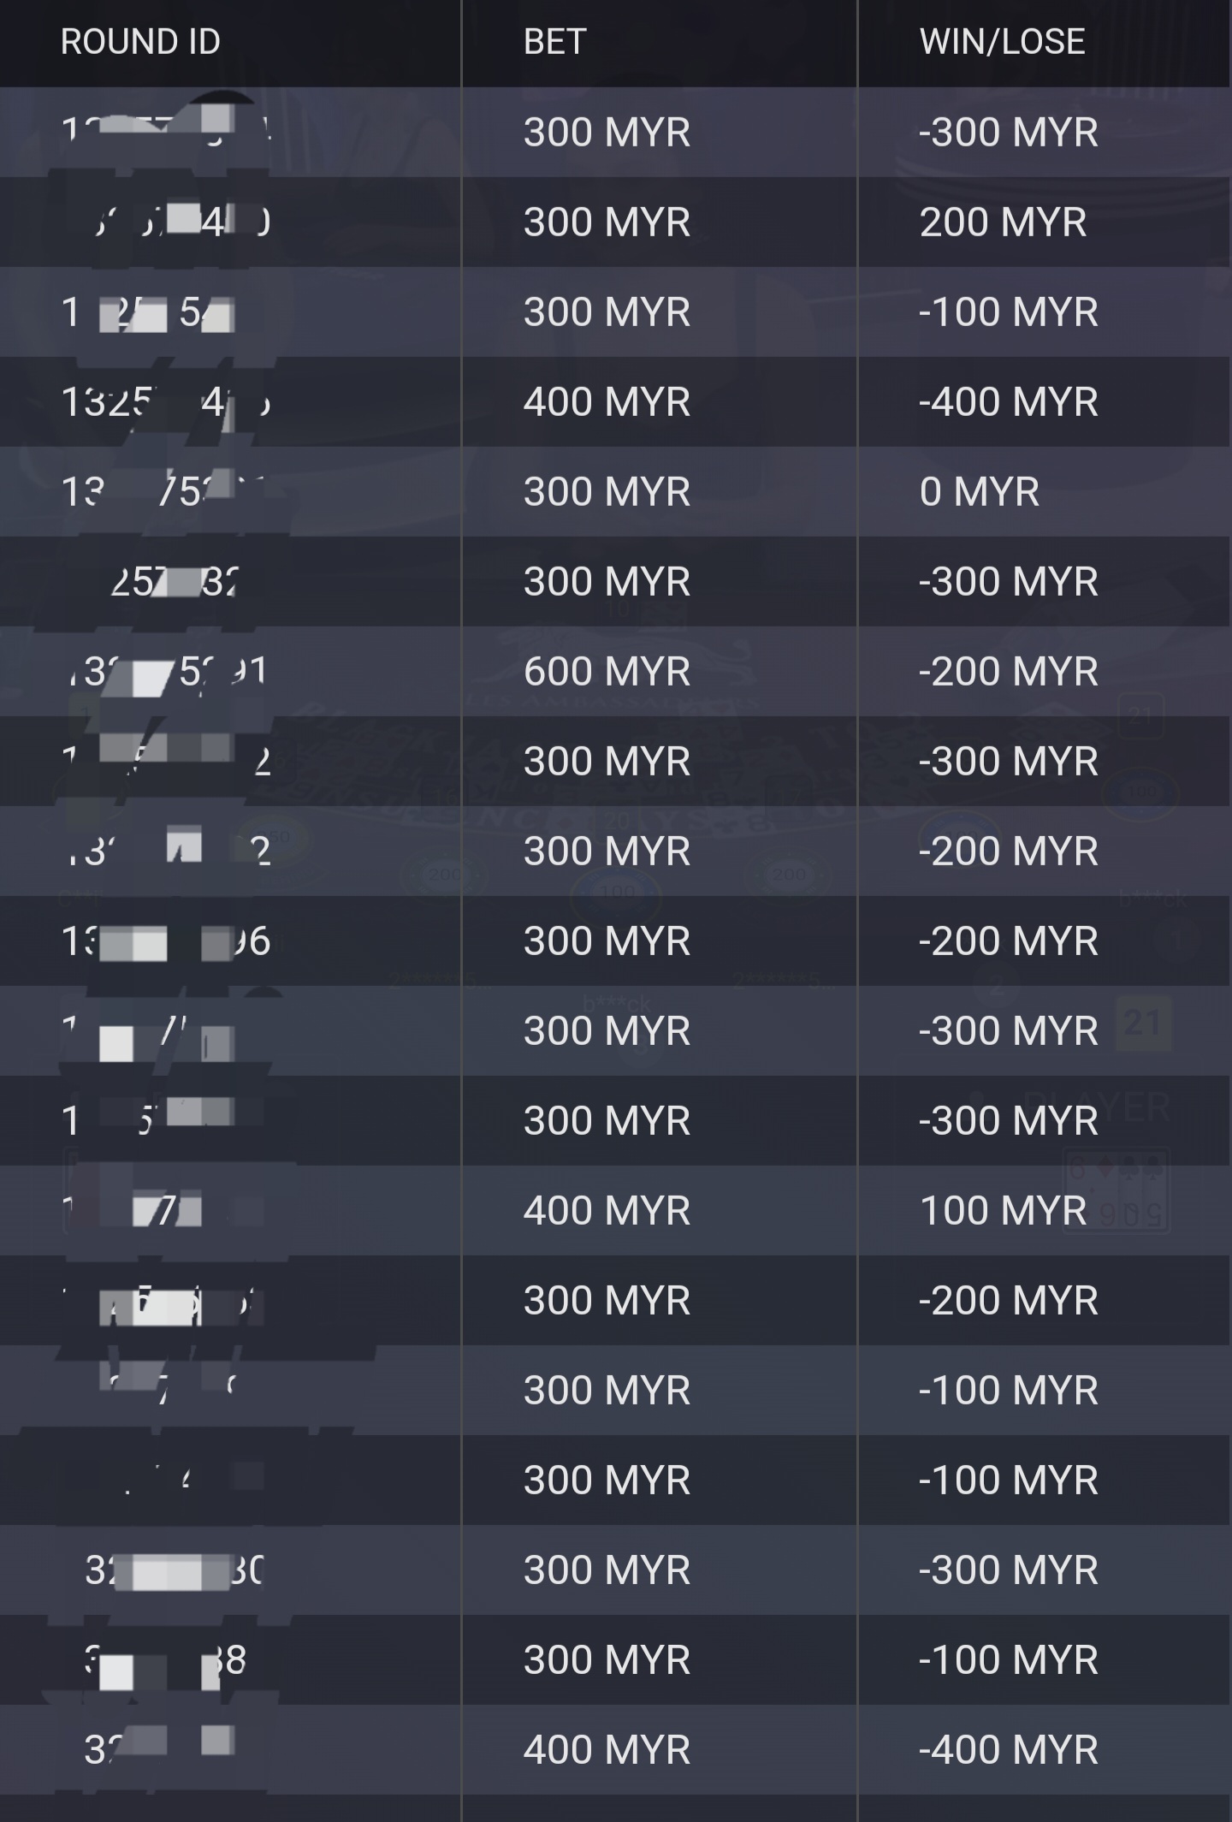This screenshot has width=1232, height=1822.
Task: Click the positive 200 MYR win amount
Action: point(1003,223)
